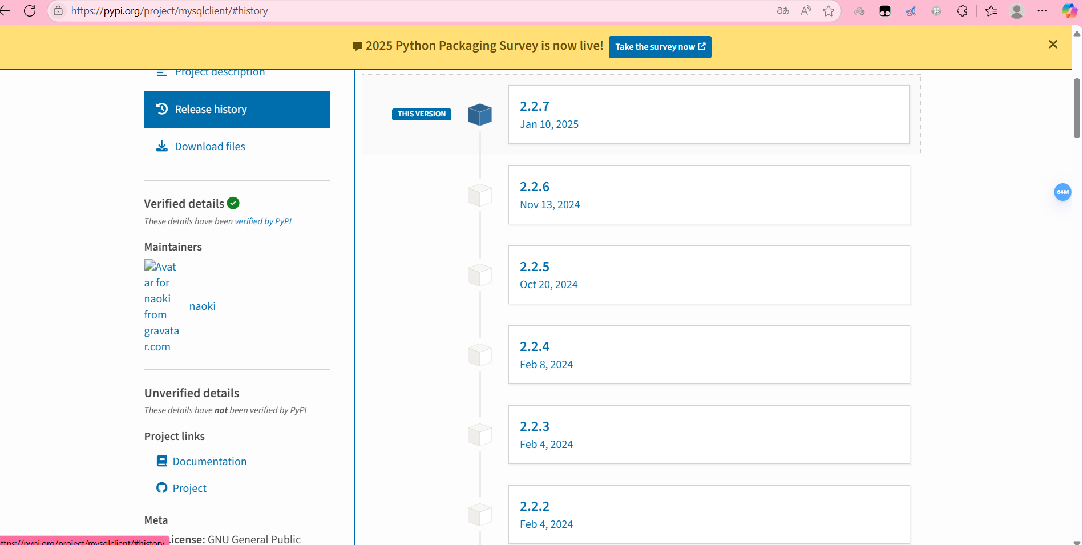Open the Download files tab
This screenshot has width=1083, height=545.
210,146
